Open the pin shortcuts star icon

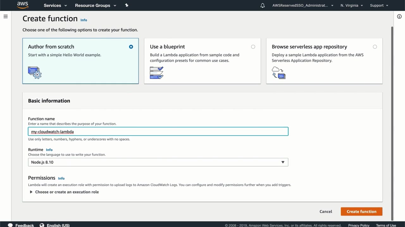click(x=127, y=5)
